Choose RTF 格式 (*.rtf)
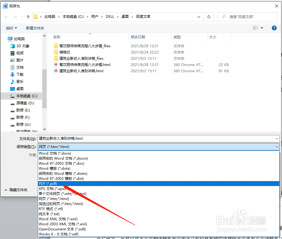This screenshot has height=239, width=282. (x=159, y=209)
